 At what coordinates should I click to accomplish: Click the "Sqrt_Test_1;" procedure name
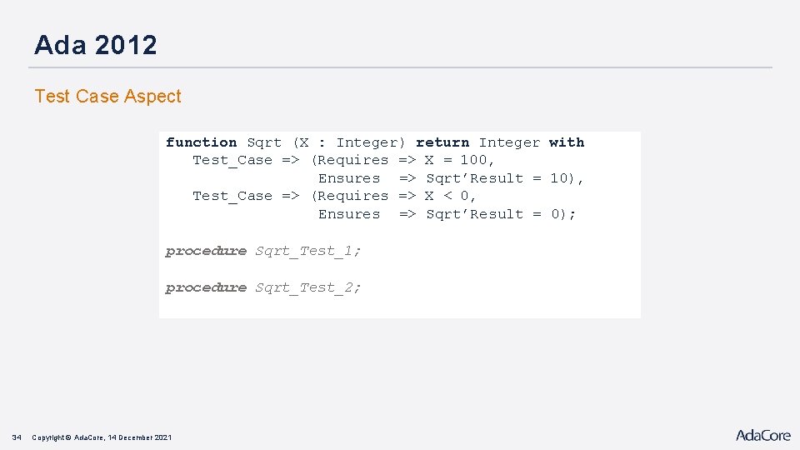coord(308,251)
